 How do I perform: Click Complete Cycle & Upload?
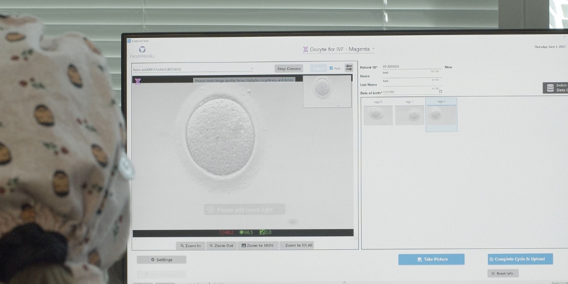(520, 259)
